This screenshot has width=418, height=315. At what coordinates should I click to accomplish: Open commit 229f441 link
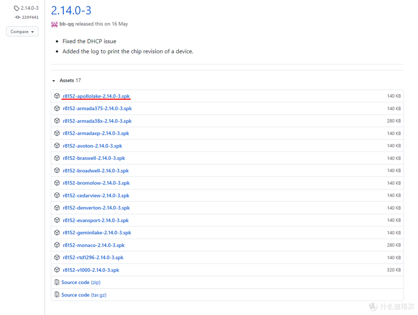(x=30, y=17)
